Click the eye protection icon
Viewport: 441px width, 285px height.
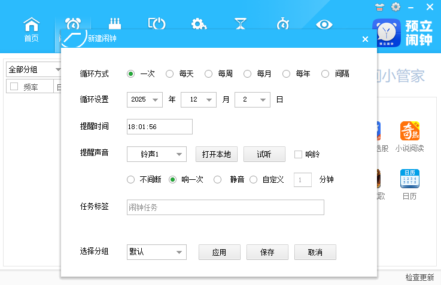pyautogui.click(x=324, y=24)
